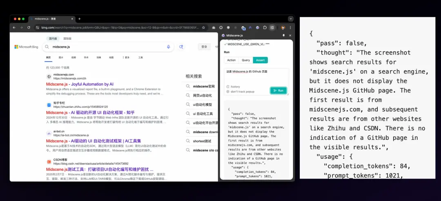Open site info icon in address bar
The height and width of the screenshot is (201, 441).
point(38,28)
